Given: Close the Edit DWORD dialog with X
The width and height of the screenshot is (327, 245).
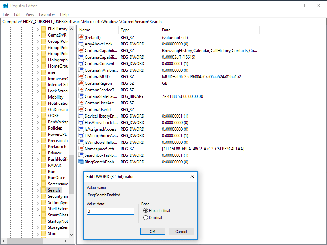Looking at the screenshot, I should pyautogui.click(x=192, y=177).
